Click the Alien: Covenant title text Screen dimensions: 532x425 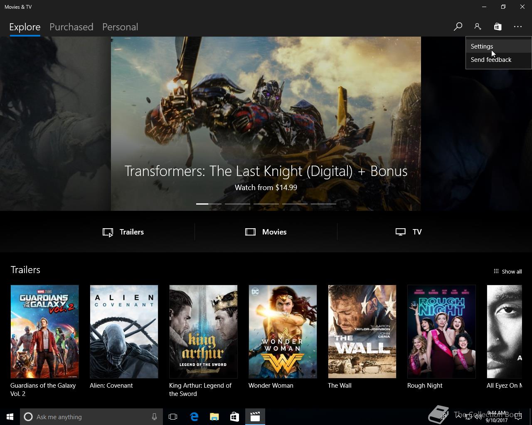coord(111,386)
